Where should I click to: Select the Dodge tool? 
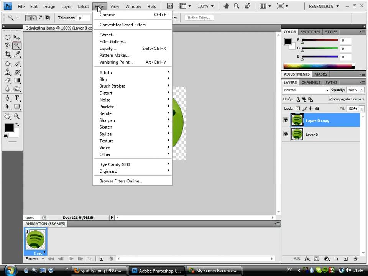click(16, 89)
